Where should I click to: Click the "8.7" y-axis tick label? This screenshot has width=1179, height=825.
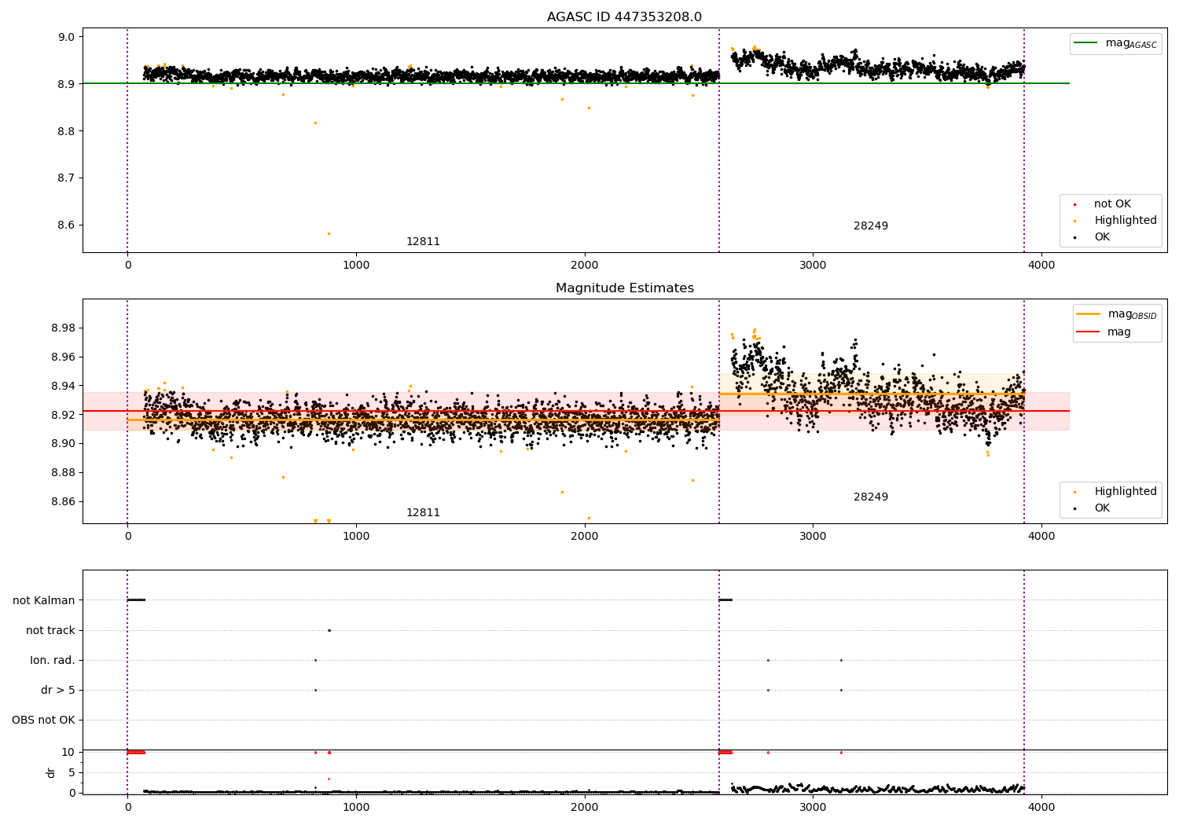pos(66,178)
